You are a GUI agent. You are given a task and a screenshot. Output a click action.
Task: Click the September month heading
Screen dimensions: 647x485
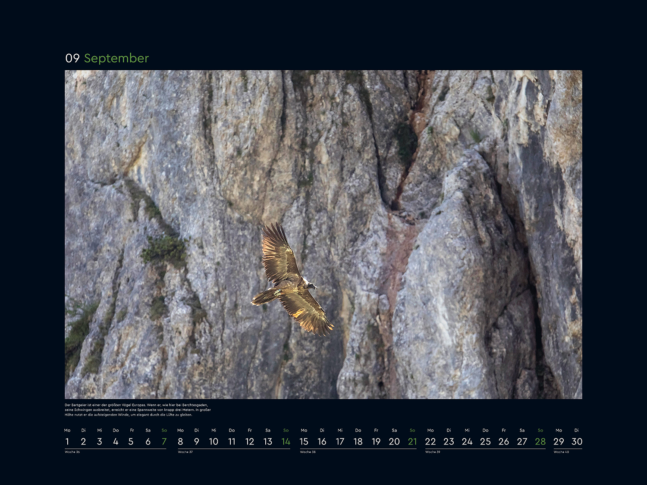click(x=116, y=58)
